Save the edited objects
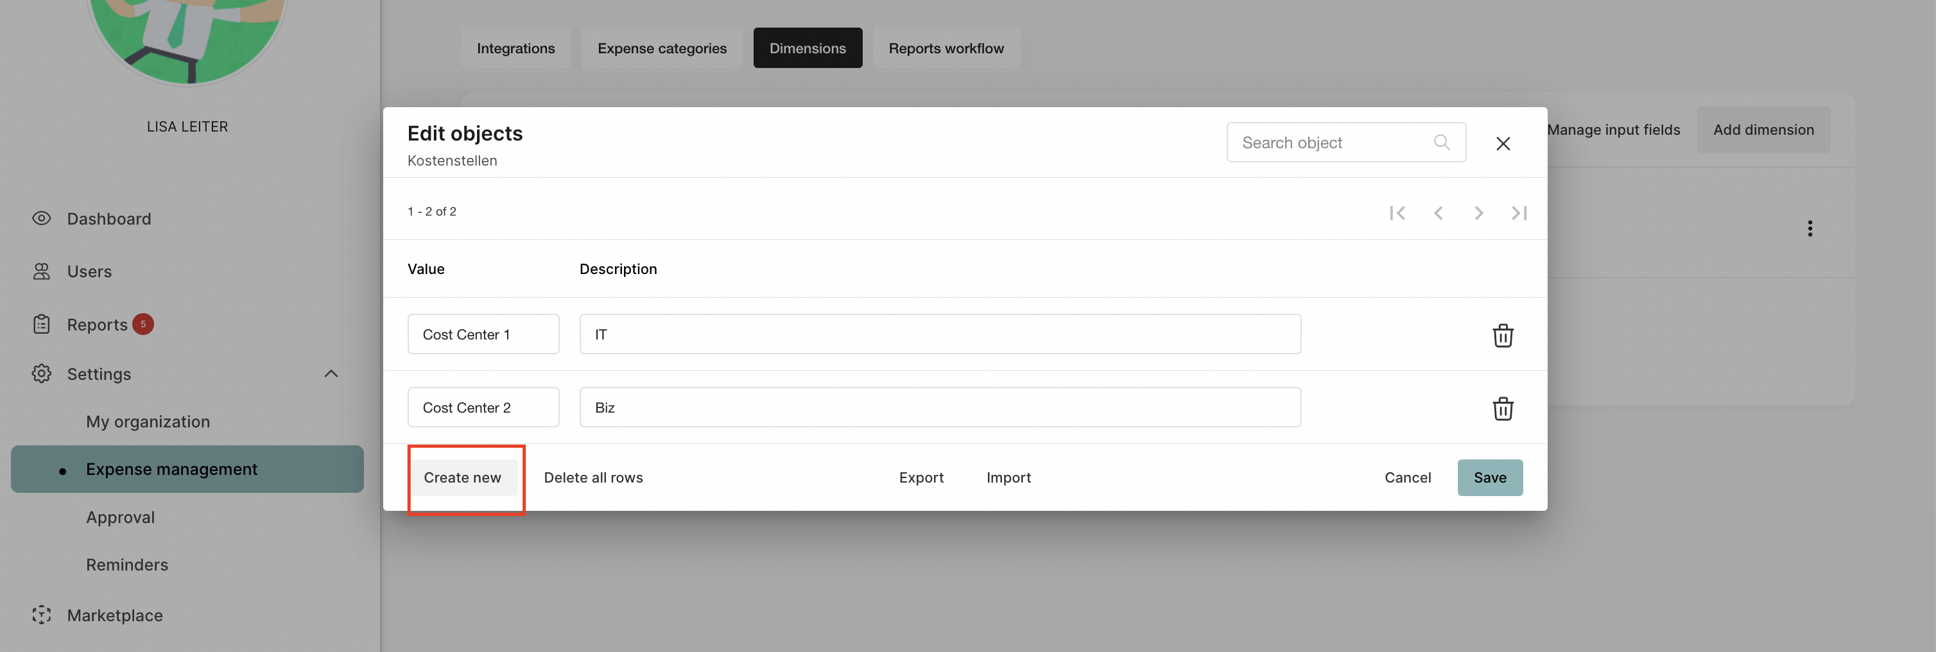Image resolution: width=1936 pixels, height=652 pixels. pos(1489,477)
